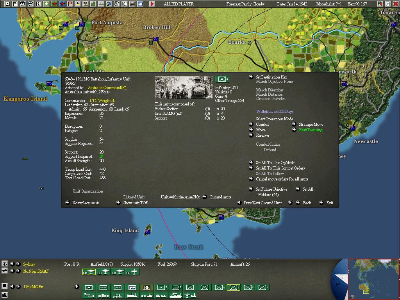Image resolution: width=400 pixels, height=300 pixels.
Task: Click the crosshair target toolbar icon
Action: (x=116, y=4)
